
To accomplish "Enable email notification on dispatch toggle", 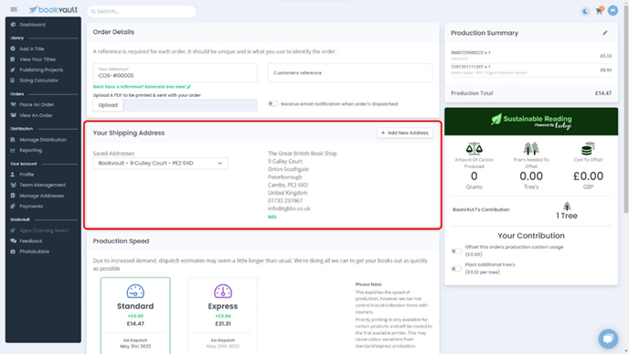I will pos(273,103).
